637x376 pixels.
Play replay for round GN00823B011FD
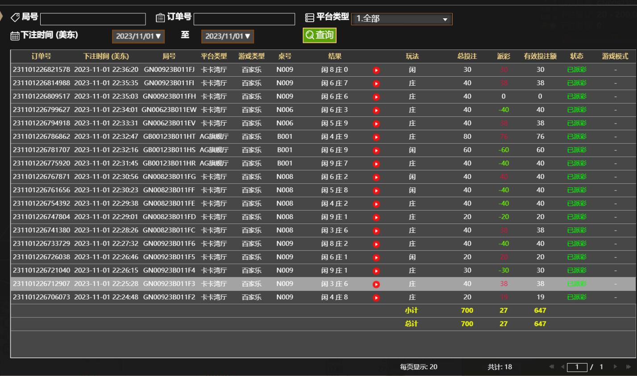tap(376, 217)
